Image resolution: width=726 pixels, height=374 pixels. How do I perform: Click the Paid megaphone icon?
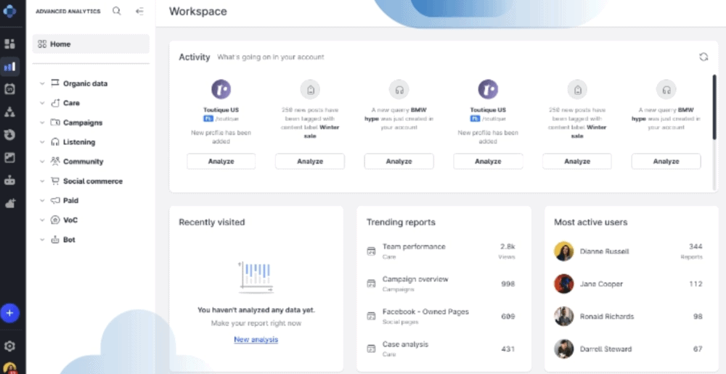pyautogui.click(x=55, y=201)
